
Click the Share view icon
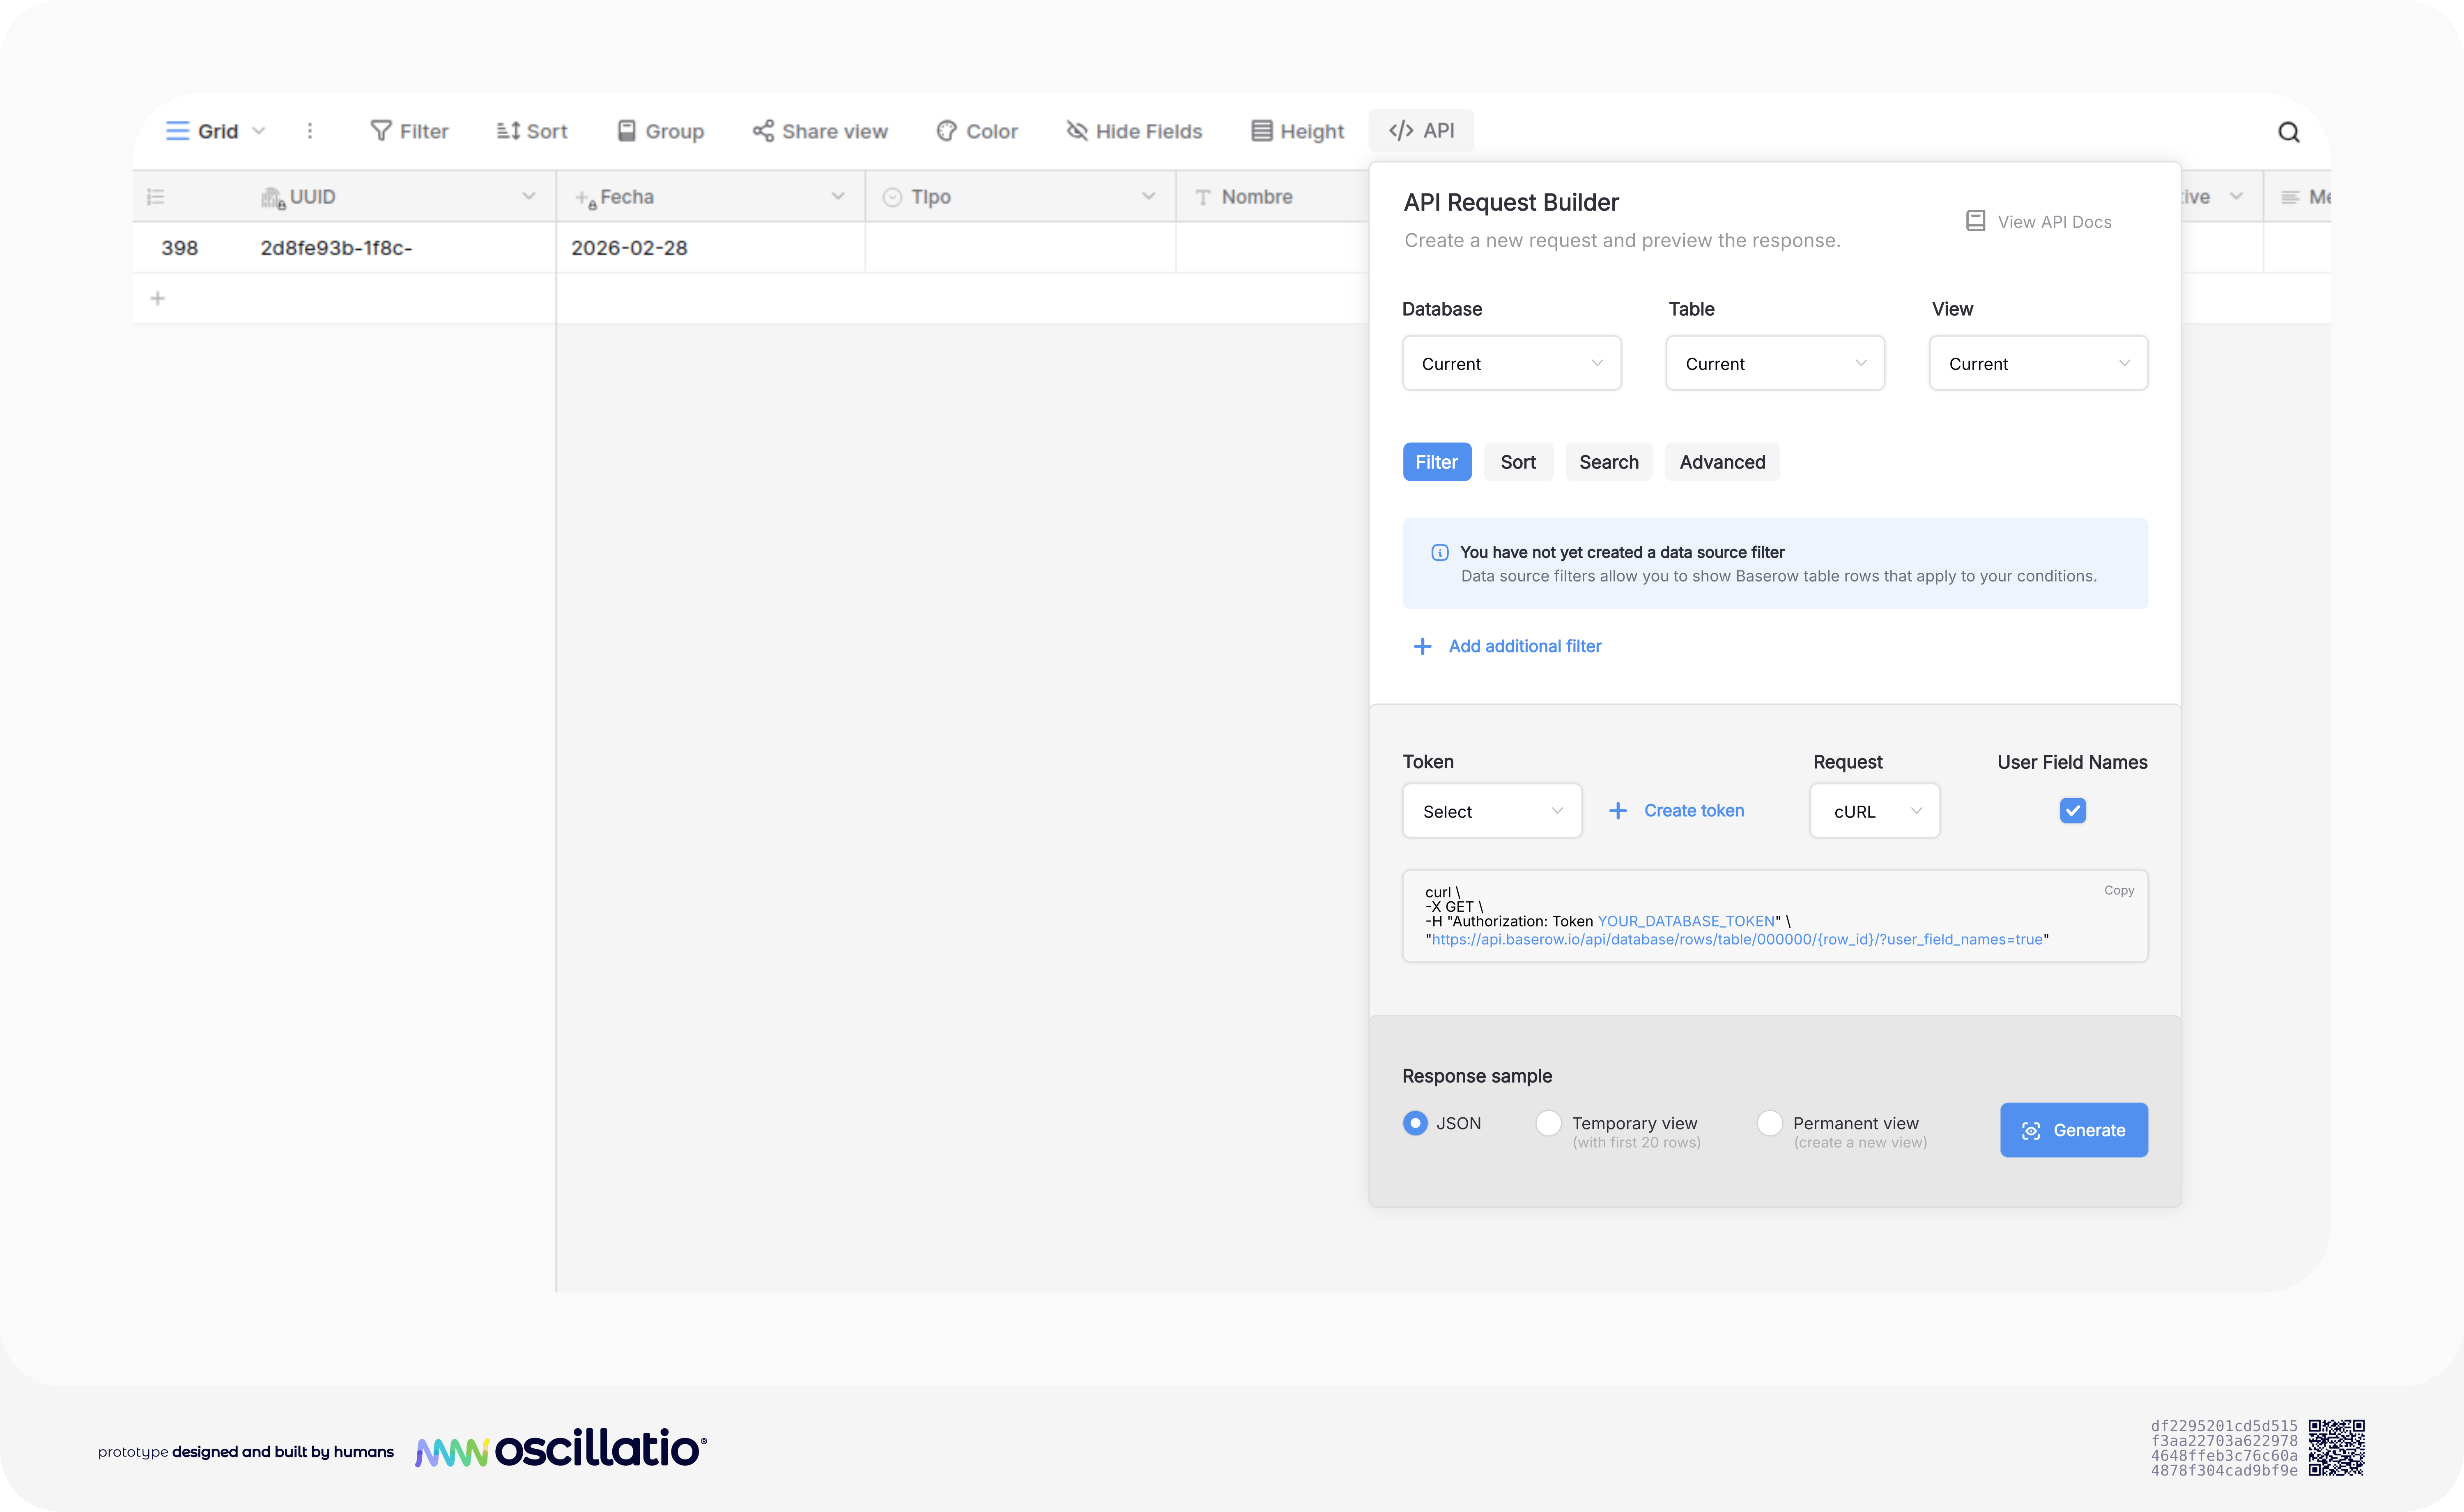[x=763, y=131]
